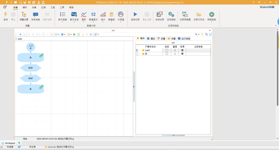Run the flowchart with green play button

coord(74,34)
